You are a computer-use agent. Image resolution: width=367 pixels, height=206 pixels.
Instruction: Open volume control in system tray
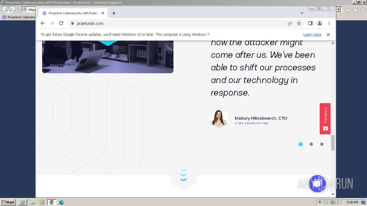click(326, 202)
